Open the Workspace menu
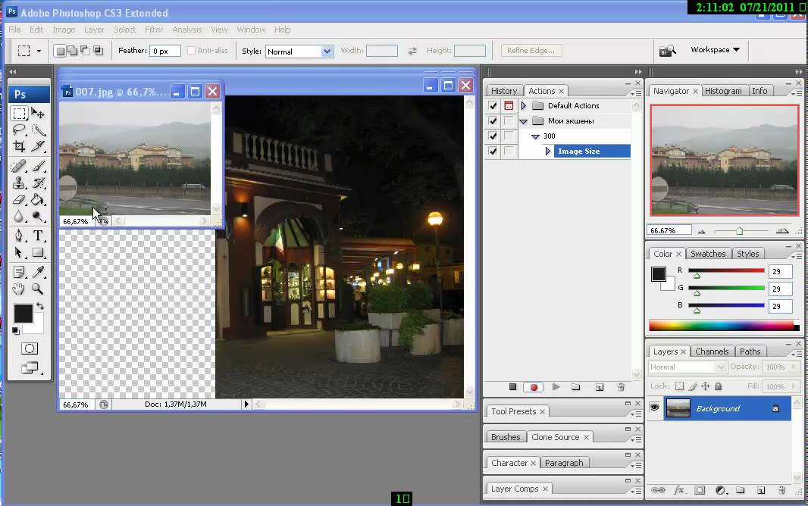Screen dimensions: 808x506 coord(716,50)
